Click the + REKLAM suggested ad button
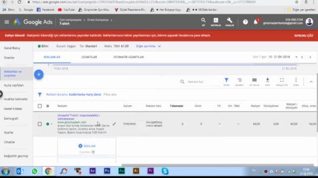 (87, 146)
